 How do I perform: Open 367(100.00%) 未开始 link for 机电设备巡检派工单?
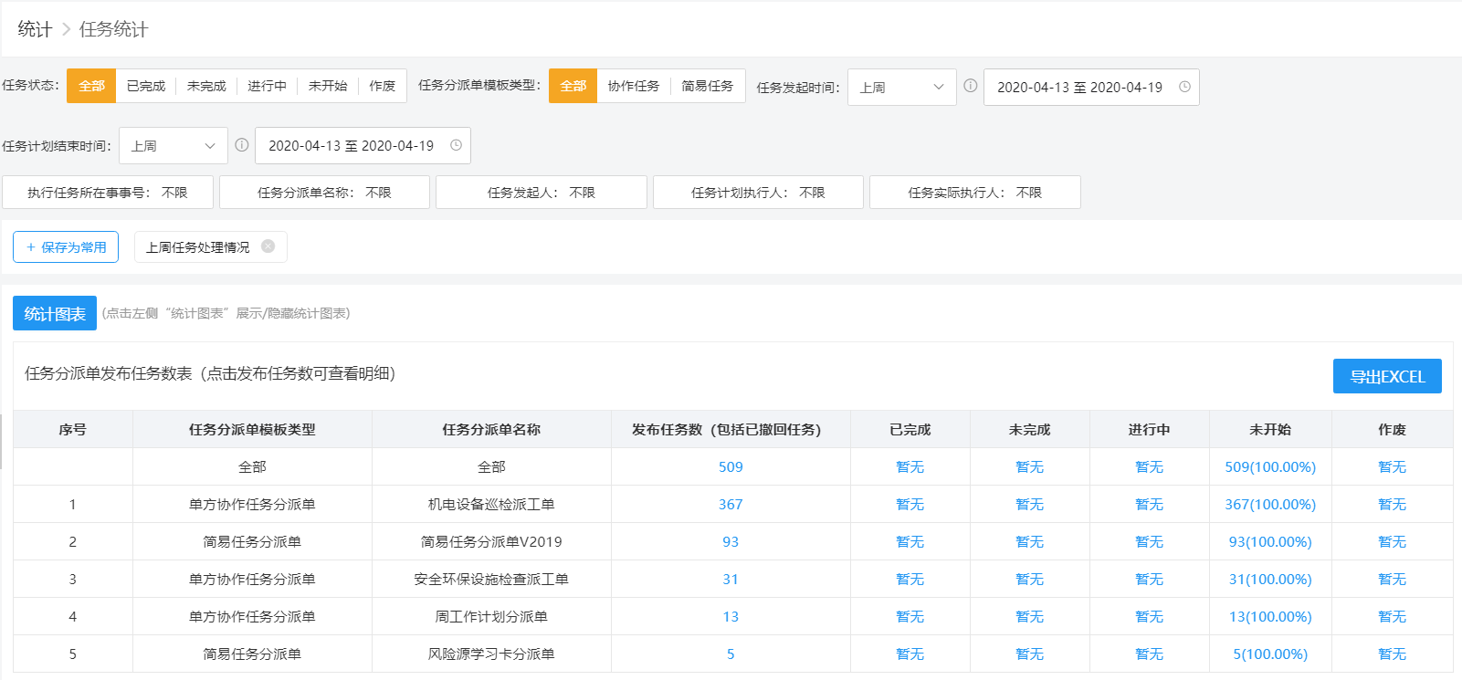coord(1270,504)
